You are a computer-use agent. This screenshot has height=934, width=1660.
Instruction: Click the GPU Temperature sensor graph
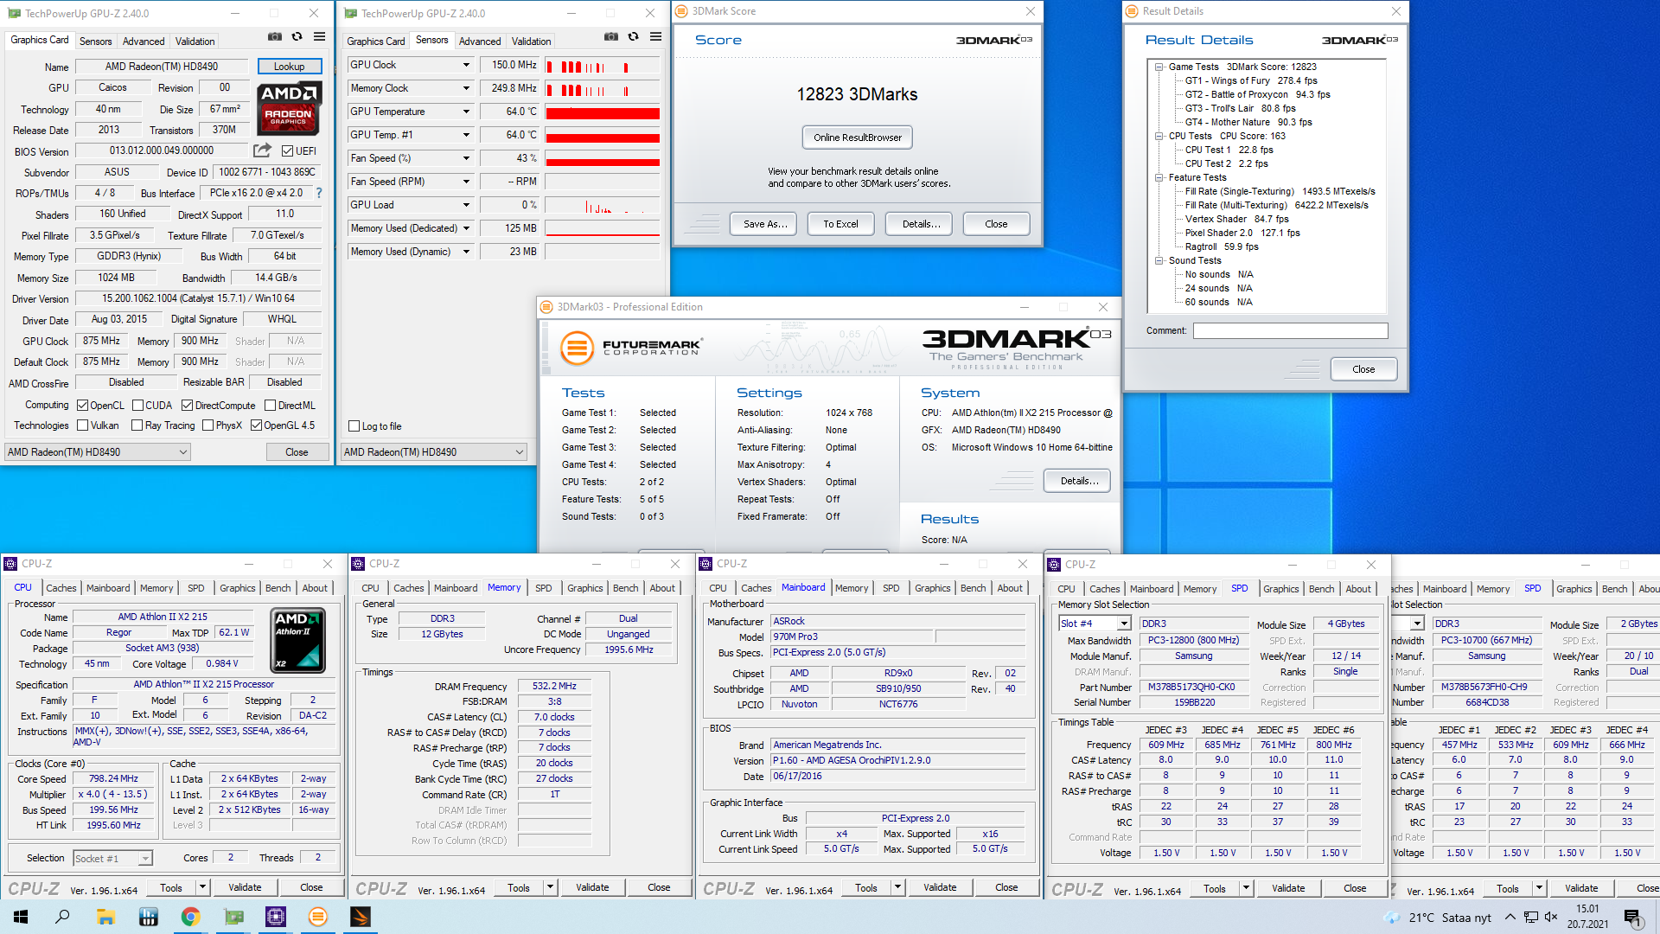point(603,112)
